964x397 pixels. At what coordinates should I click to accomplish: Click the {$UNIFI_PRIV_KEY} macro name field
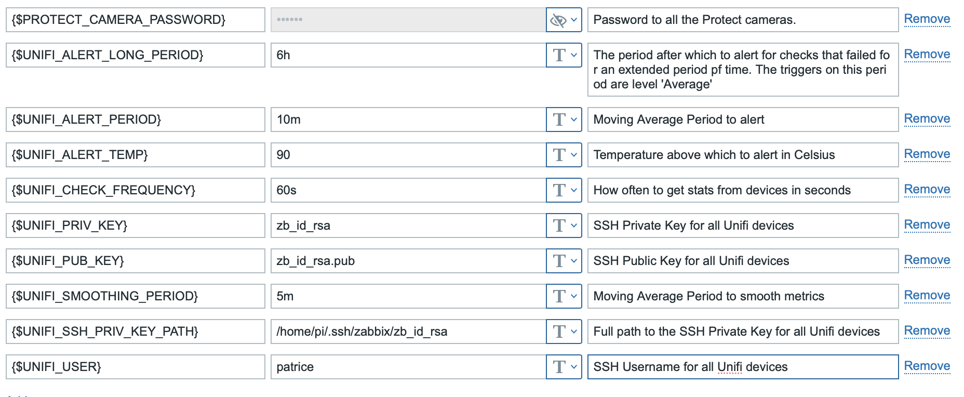tap(136, 226)
